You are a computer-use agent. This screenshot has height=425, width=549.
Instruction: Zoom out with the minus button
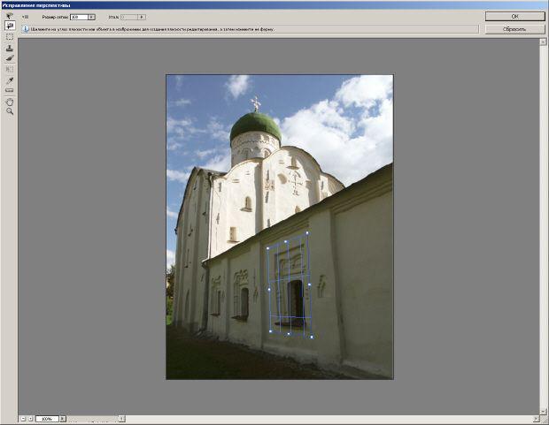click(23, 418)
